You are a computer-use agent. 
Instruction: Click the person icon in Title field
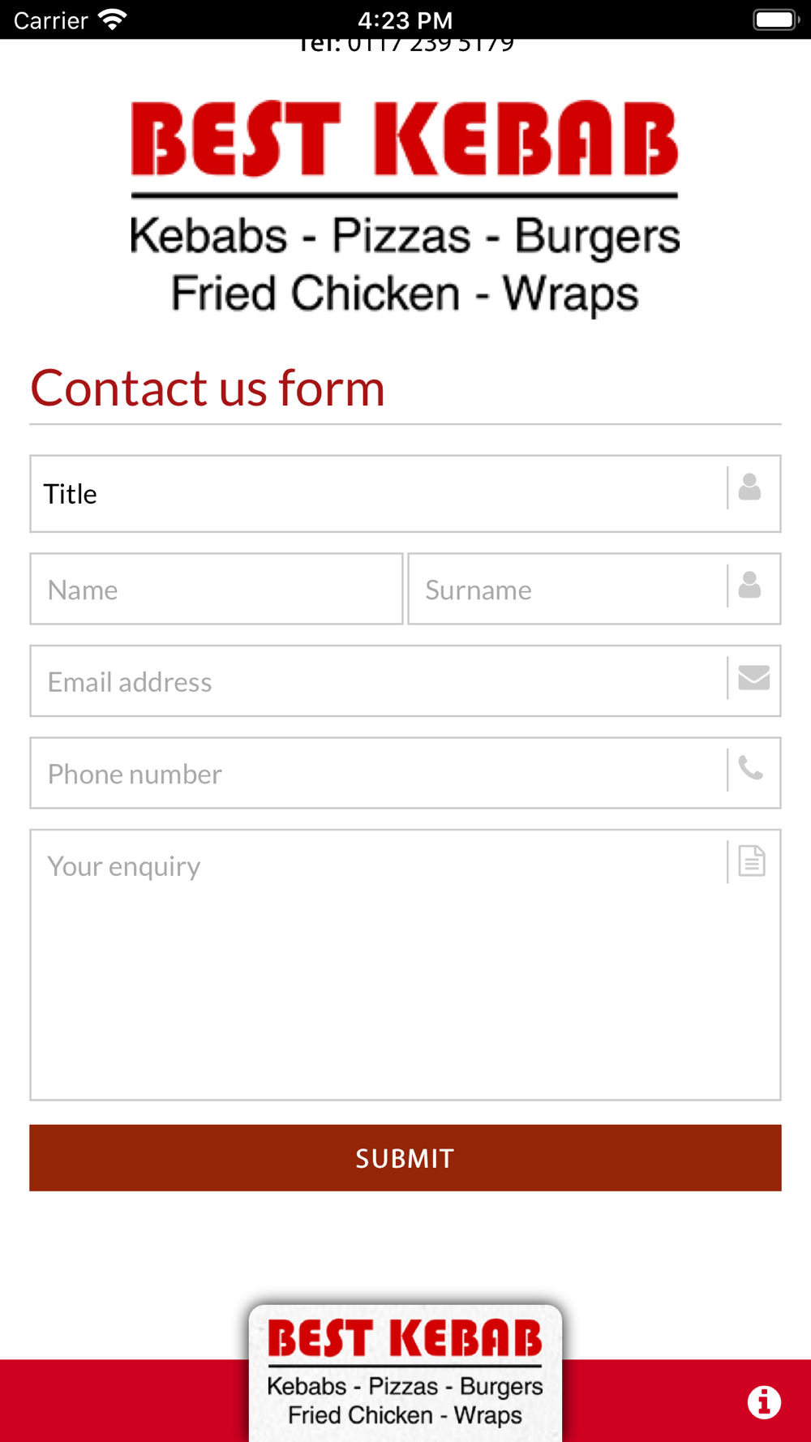749,487
